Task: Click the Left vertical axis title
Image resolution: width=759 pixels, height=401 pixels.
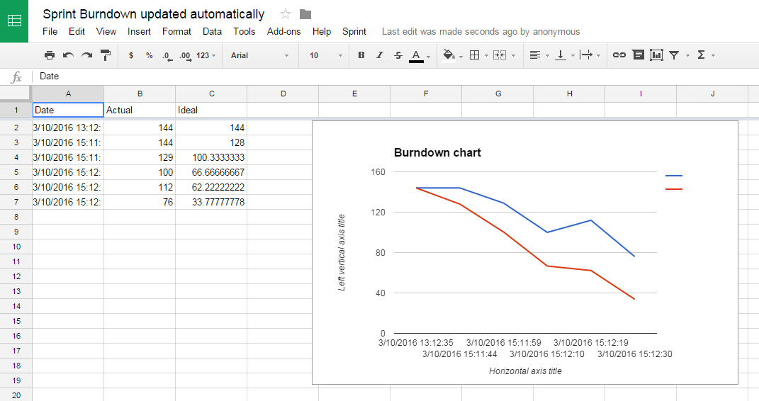Action: click(x=342, y=252)
